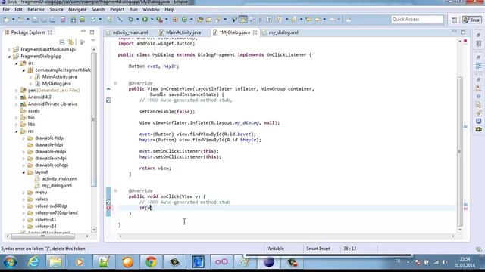Open the Android Virtual Device Manager icon

click(x=83, y=20)
